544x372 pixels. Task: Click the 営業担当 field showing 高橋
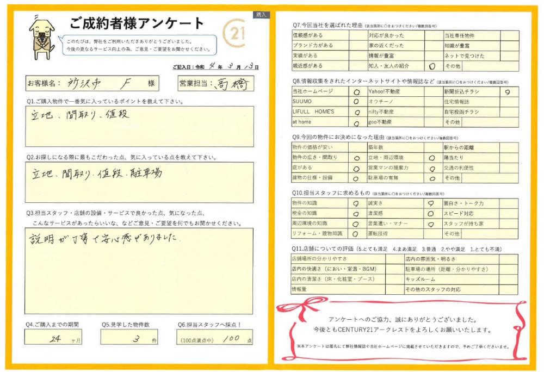(x=229, y=83)
